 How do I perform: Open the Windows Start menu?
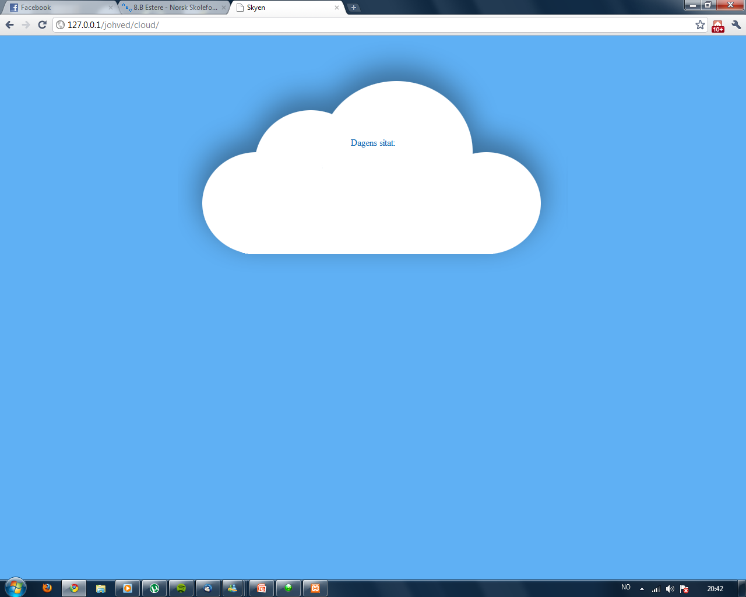click(15, 588)
